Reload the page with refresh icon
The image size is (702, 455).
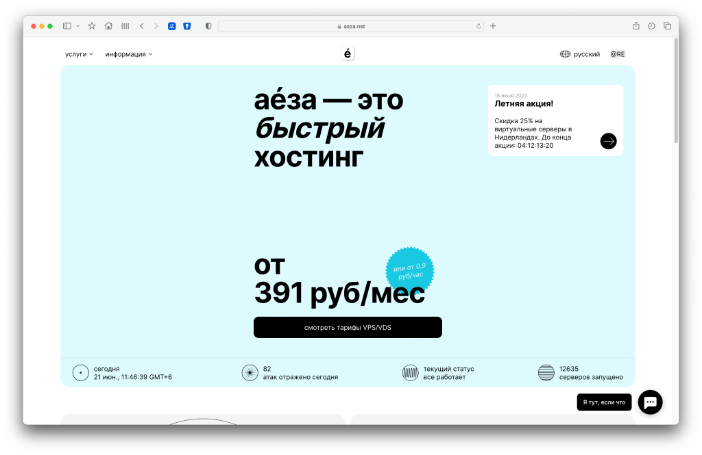coord(479,27)
